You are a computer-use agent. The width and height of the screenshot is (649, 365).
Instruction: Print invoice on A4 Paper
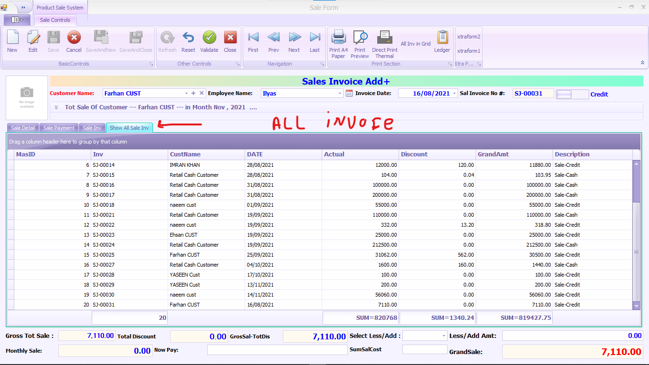pyautogui.click(x=338, y=44)
